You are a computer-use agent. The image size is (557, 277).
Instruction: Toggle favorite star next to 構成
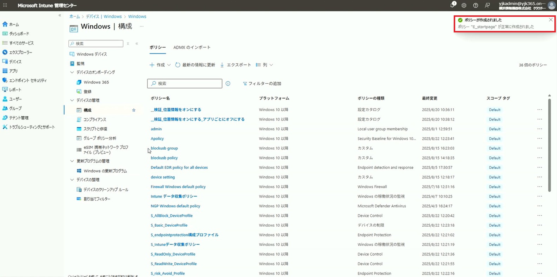(x=134, y=110)
